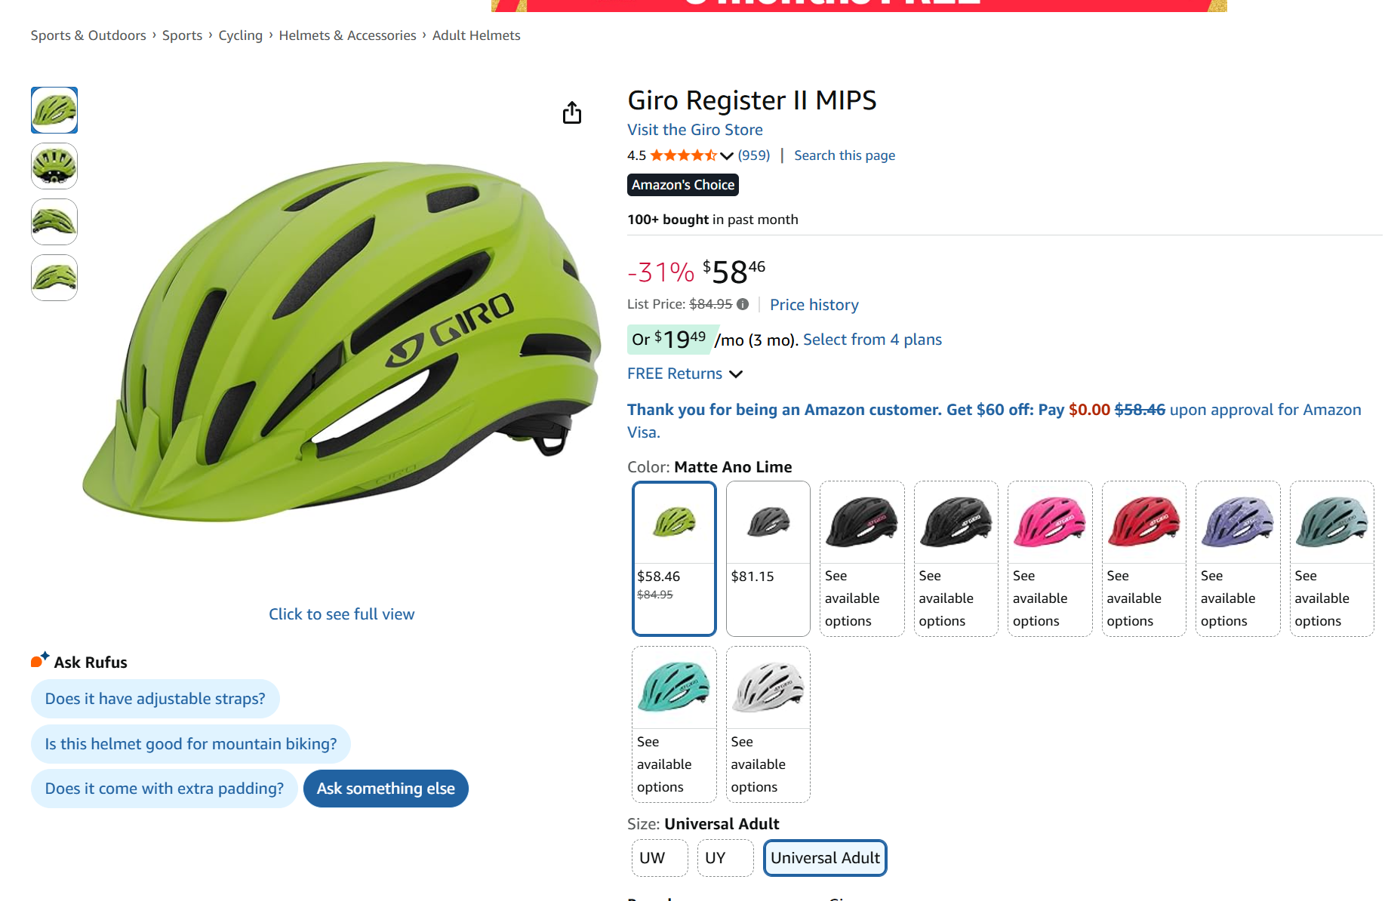Expand the rating breakdown chevron
Screen dimensions: 1388x901
click(727, 155)
